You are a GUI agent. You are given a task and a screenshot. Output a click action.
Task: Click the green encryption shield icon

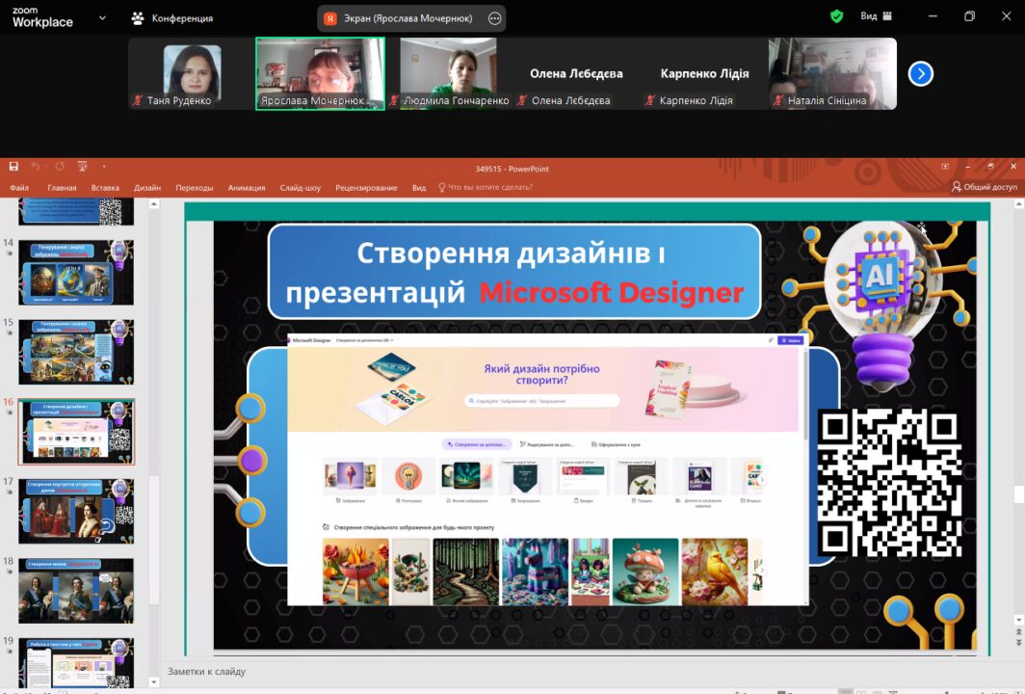pos(837,16)
